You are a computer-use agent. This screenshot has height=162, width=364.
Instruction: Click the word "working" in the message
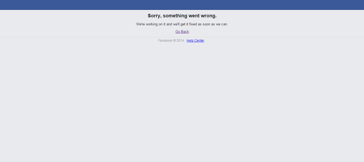[x=152, y=24]
